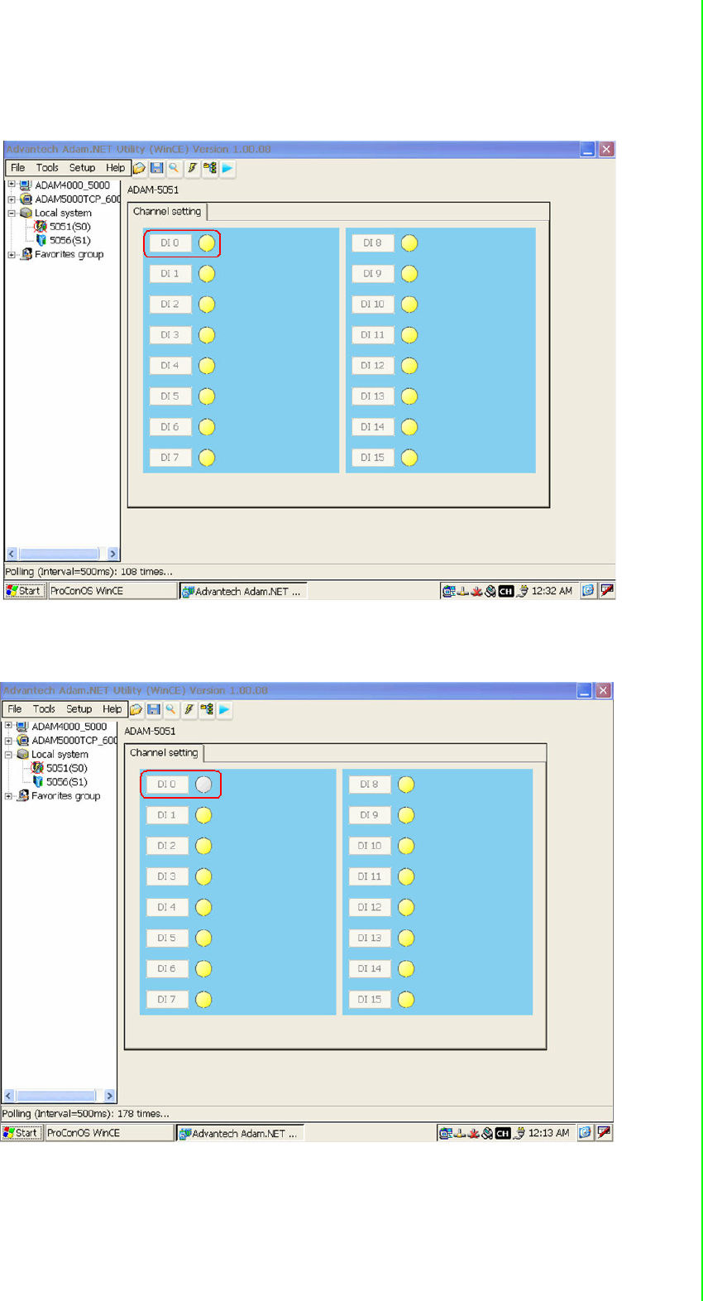Expand the ADAM4000_5000 node in the 12:13 AM window
Image resolution: width=703 pixels, height=1301 pixels.
coord(8,726)
